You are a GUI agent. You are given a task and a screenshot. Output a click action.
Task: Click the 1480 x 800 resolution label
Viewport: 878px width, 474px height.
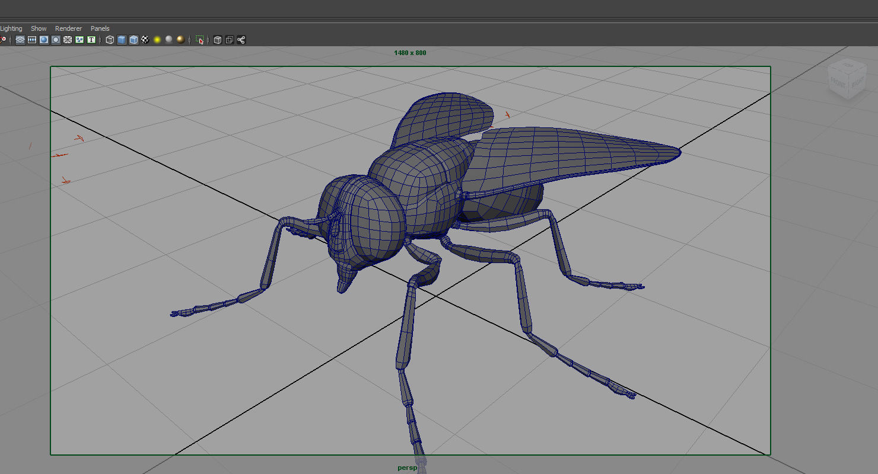pos(410,53)
